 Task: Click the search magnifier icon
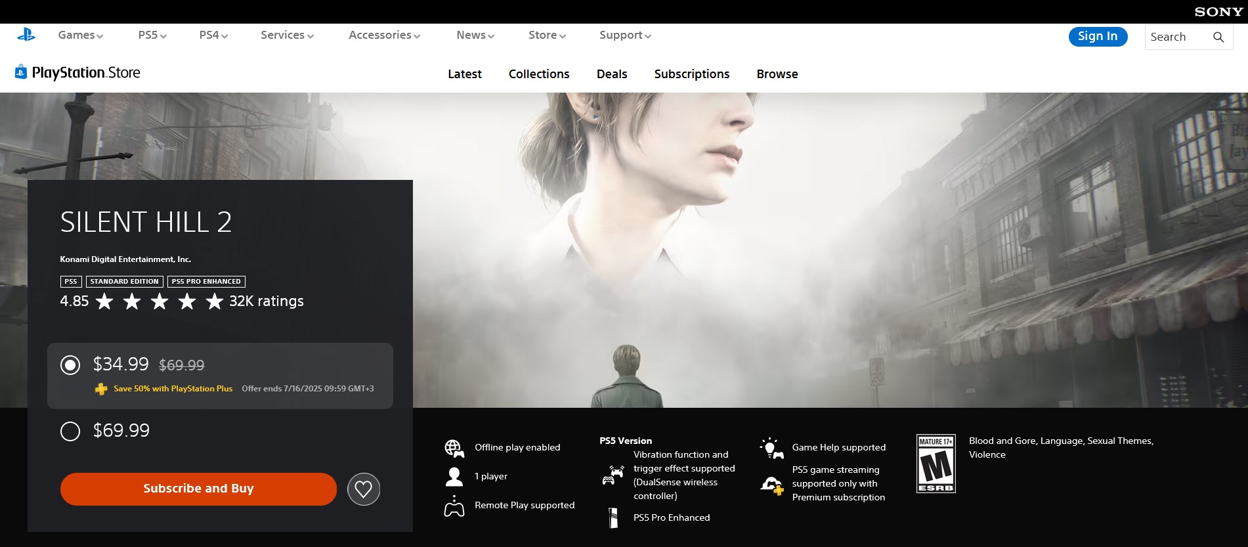(1218, 37)
